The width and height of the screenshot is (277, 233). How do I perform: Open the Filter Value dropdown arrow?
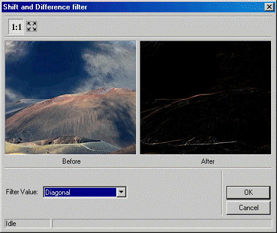(121, 192)
